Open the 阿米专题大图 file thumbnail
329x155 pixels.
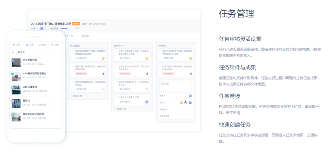coord(16,62)
